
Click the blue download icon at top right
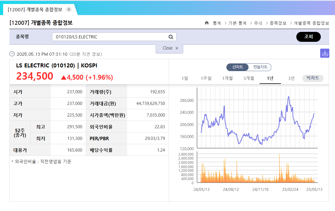tap(325, 53)
